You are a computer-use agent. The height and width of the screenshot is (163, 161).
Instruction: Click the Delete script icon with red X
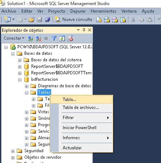[x=70, y=39]
